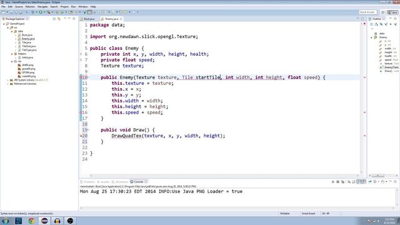The image size is (400, 225).
Task: Select the Console tab
Action: [139, 182]
